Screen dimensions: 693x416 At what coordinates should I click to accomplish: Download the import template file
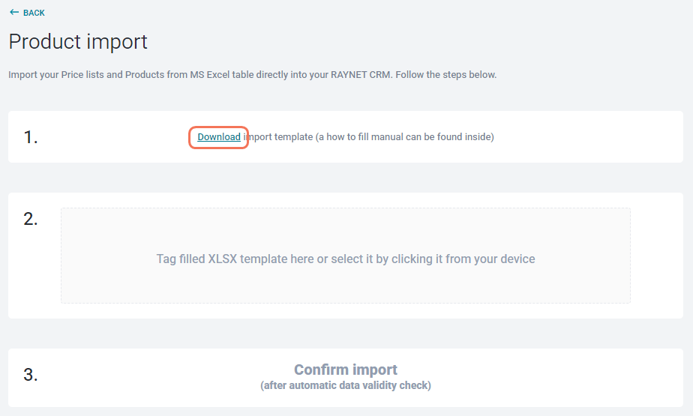coord(219,137)
